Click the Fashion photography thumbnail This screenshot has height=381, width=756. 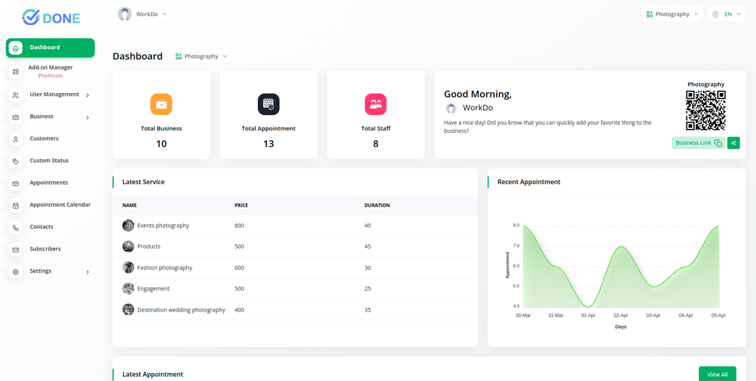click(129, 267)
